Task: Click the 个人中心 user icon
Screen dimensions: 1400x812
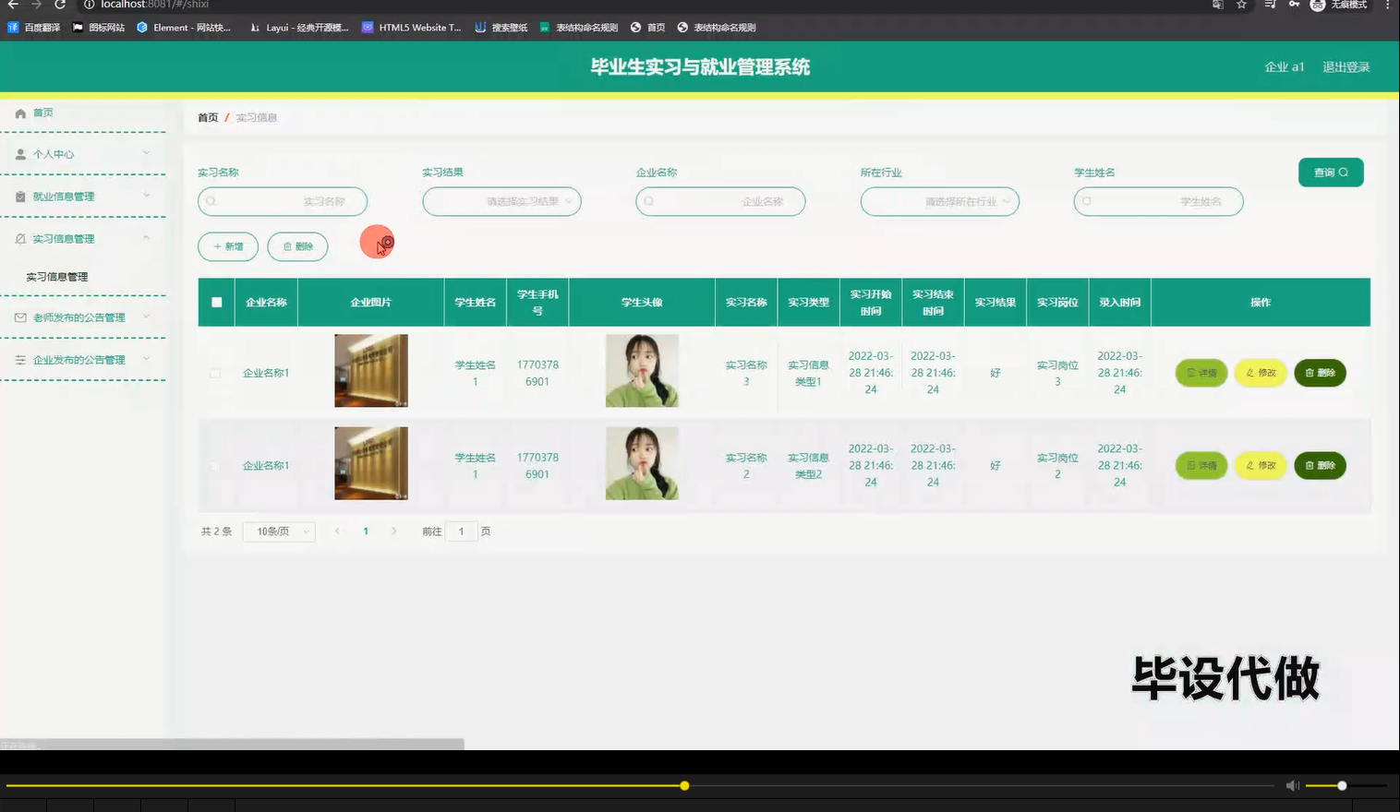Action: point(20,154)
